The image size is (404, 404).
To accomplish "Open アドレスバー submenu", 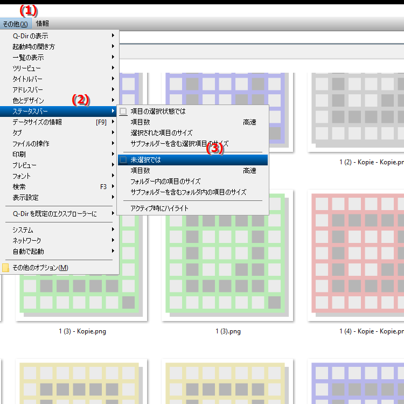I will [x=59, y=89].
